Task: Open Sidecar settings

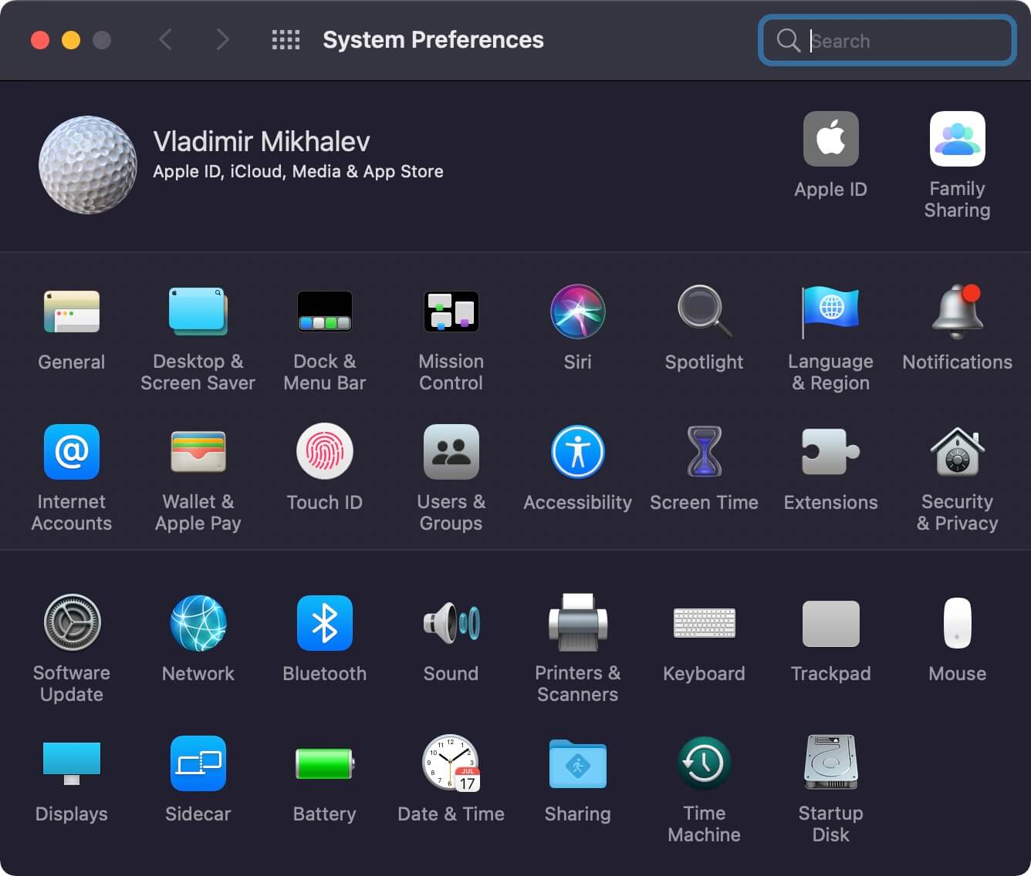Action: click(x=198, y=763)
